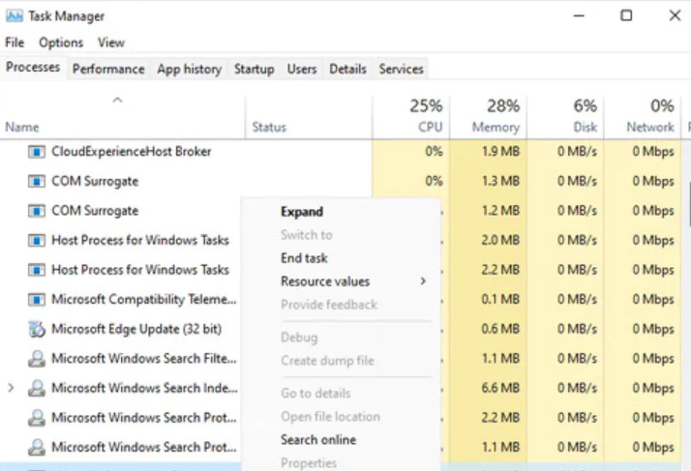Maximize the Task Manager window
691x471 pixels.
click(626, 15)
